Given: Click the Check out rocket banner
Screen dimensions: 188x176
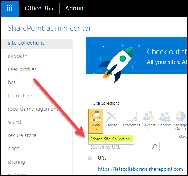Looking at the screenshot, I should [x=137, y=56].
